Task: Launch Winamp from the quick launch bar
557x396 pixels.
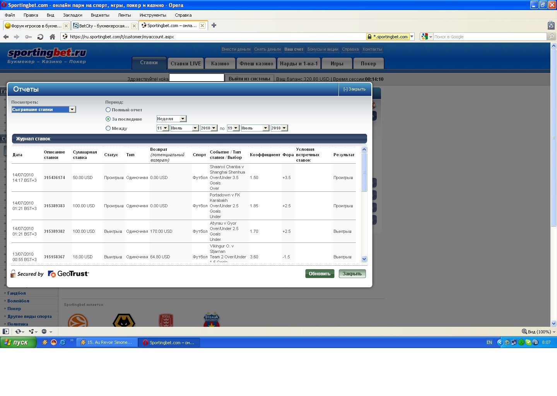Action: 45,342
